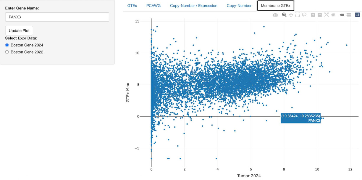Show closest data on hover
362x180 pixels.
(x=342, y=15)
